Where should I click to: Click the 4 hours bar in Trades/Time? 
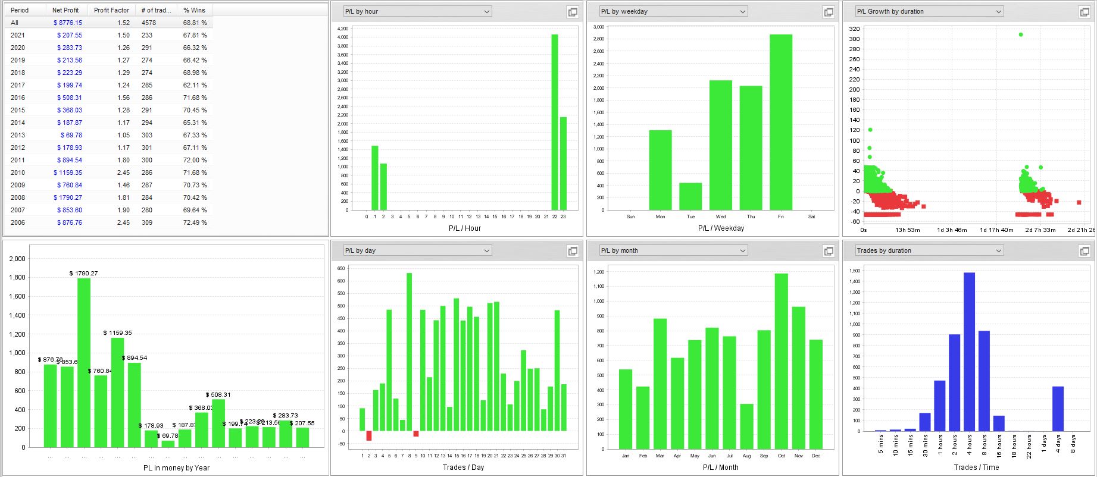(969, 352)
